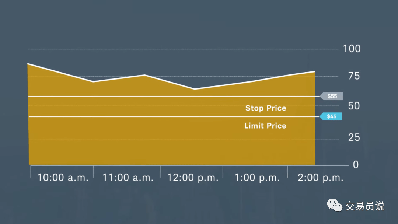
Task: Select the Stop Price label
Action: [266, 108]
